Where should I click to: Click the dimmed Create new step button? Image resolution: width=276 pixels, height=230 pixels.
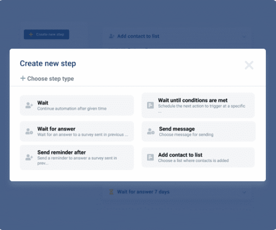(46, 34)
